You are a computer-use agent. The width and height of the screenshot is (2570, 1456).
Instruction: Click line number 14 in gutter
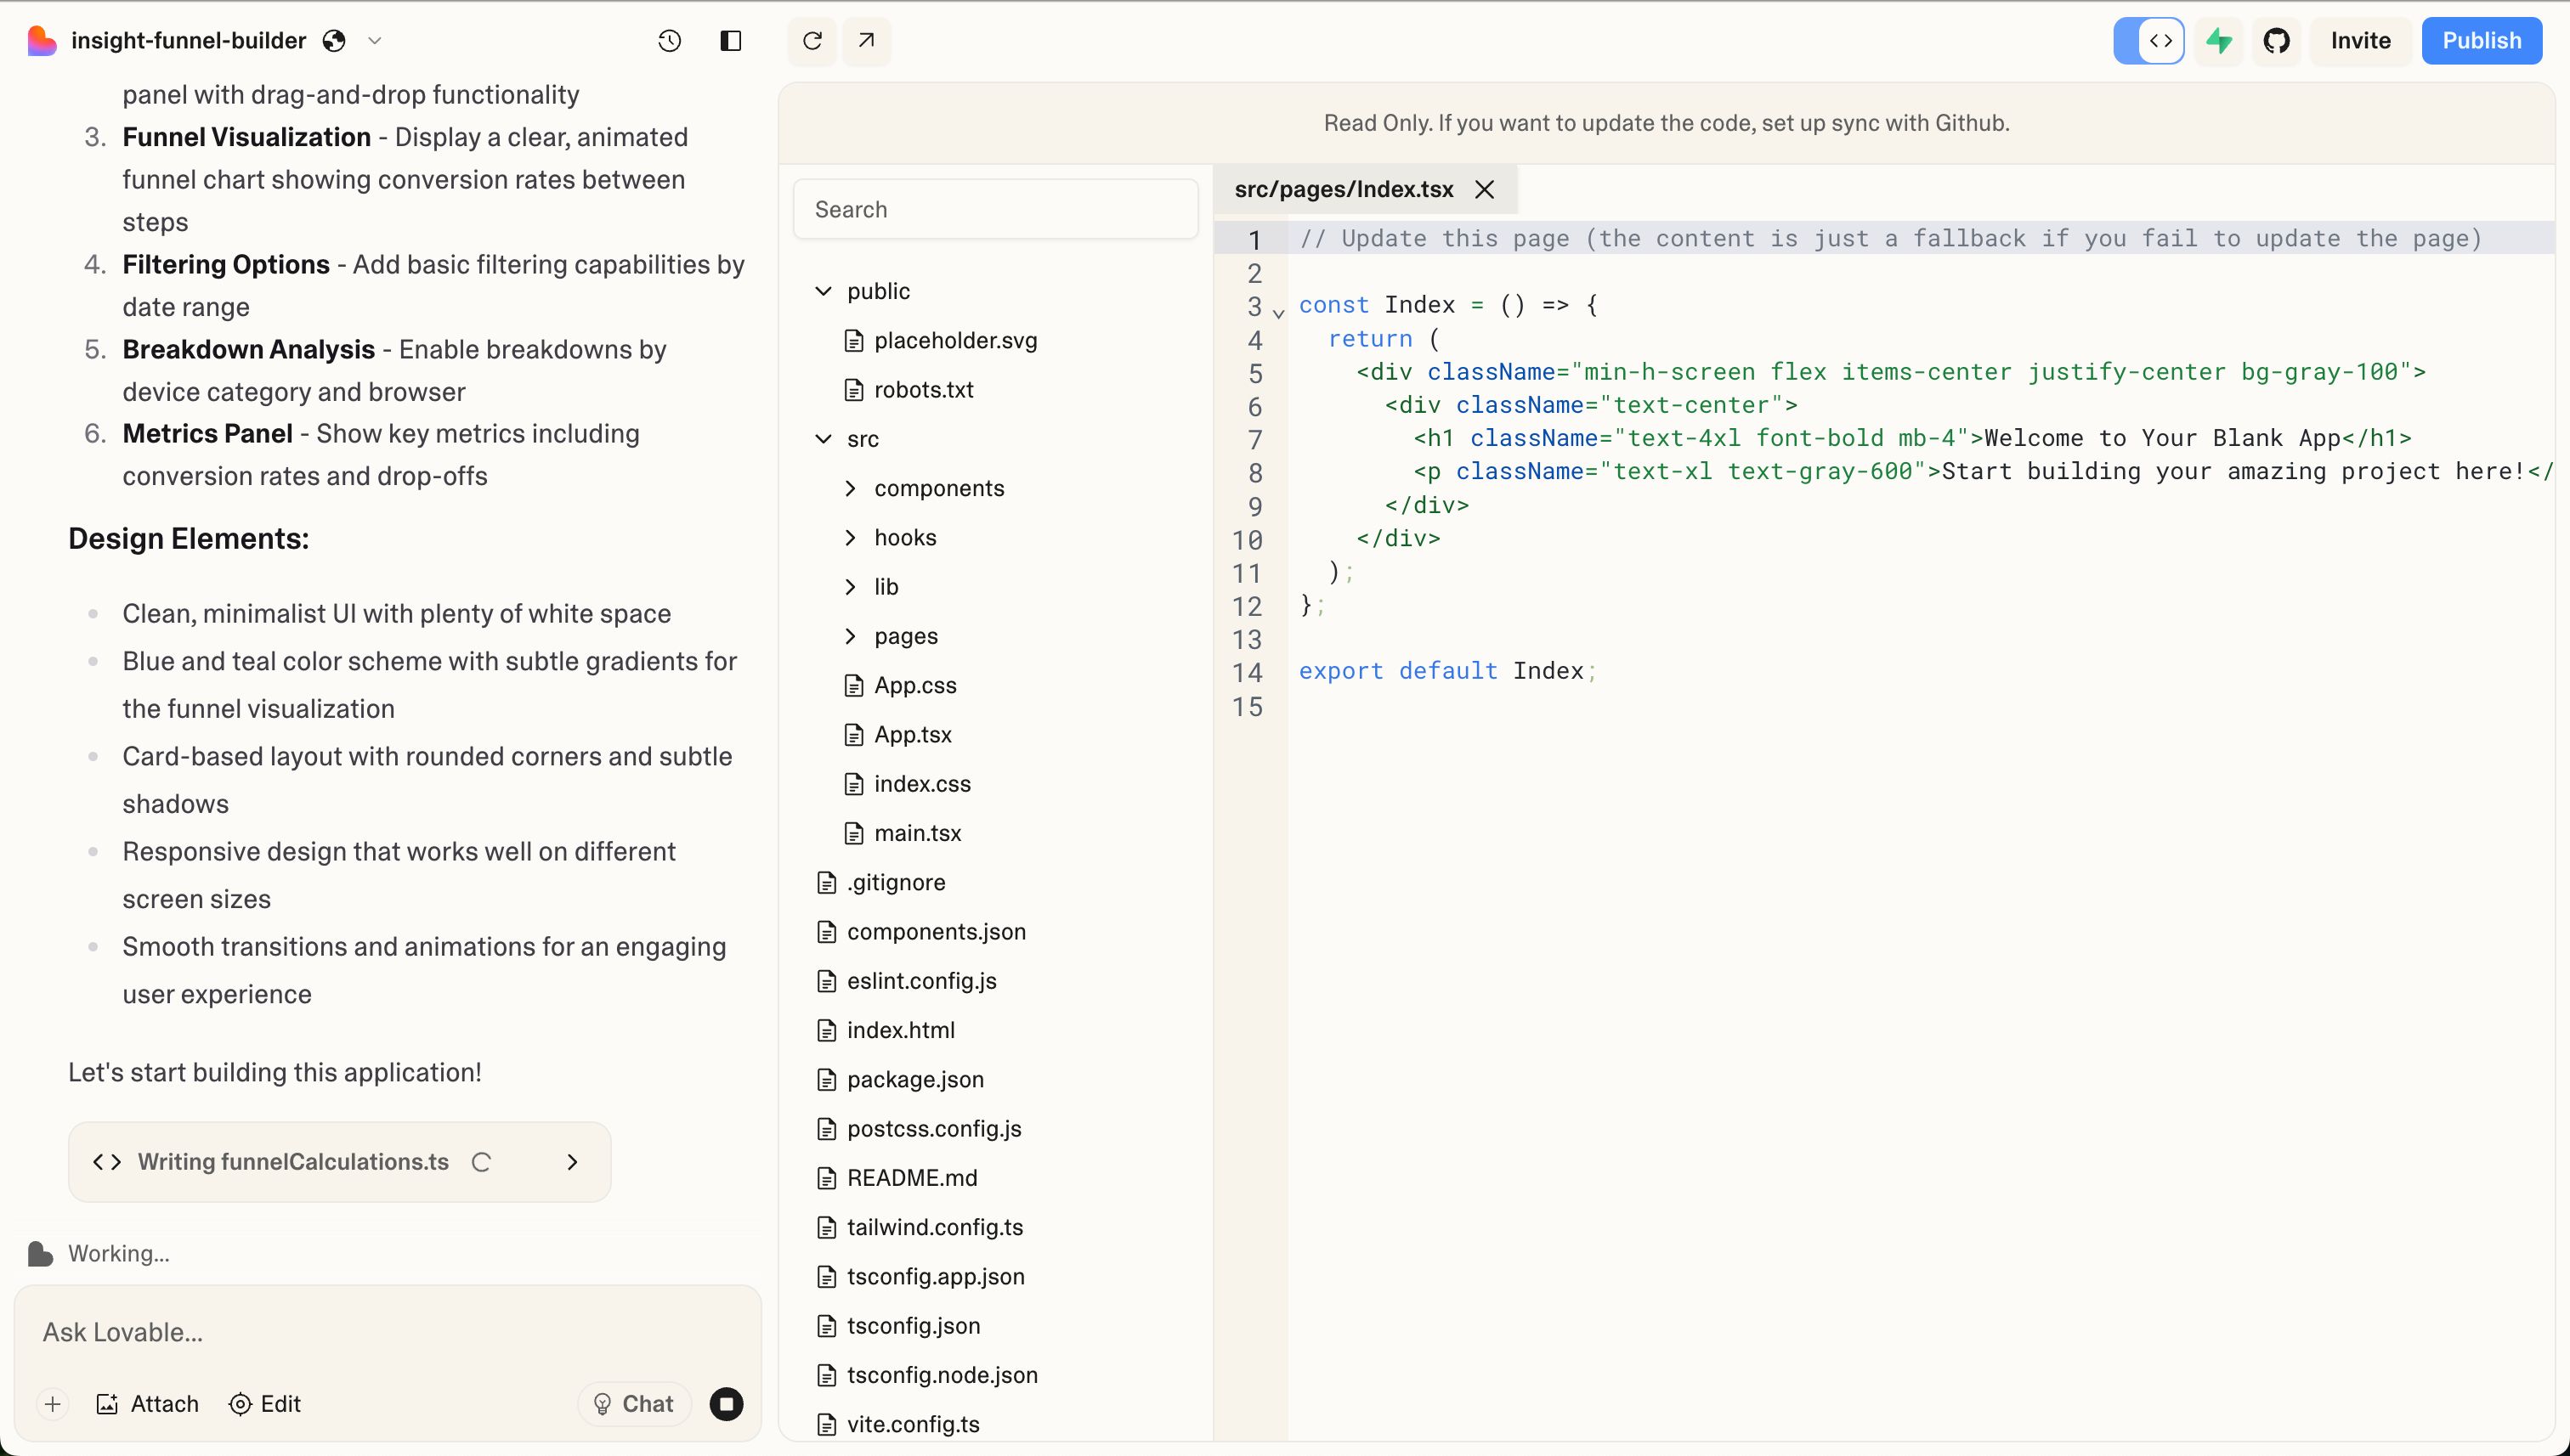pos(1247,673)
